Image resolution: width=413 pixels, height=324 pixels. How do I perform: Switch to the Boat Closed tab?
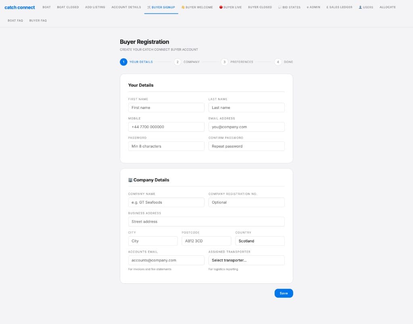coord(68,7)
